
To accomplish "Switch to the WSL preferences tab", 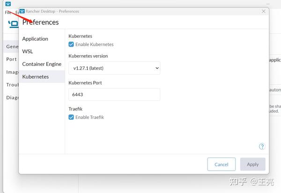I will point(28,51).
